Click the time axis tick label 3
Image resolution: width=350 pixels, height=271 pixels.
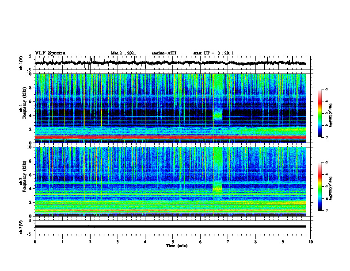pyautogui.click(x=118, y=242)
